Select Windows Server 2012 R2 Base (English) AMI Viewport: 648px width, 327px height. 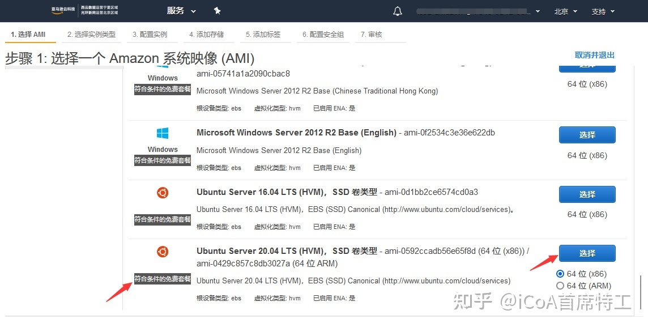point(587,135)
